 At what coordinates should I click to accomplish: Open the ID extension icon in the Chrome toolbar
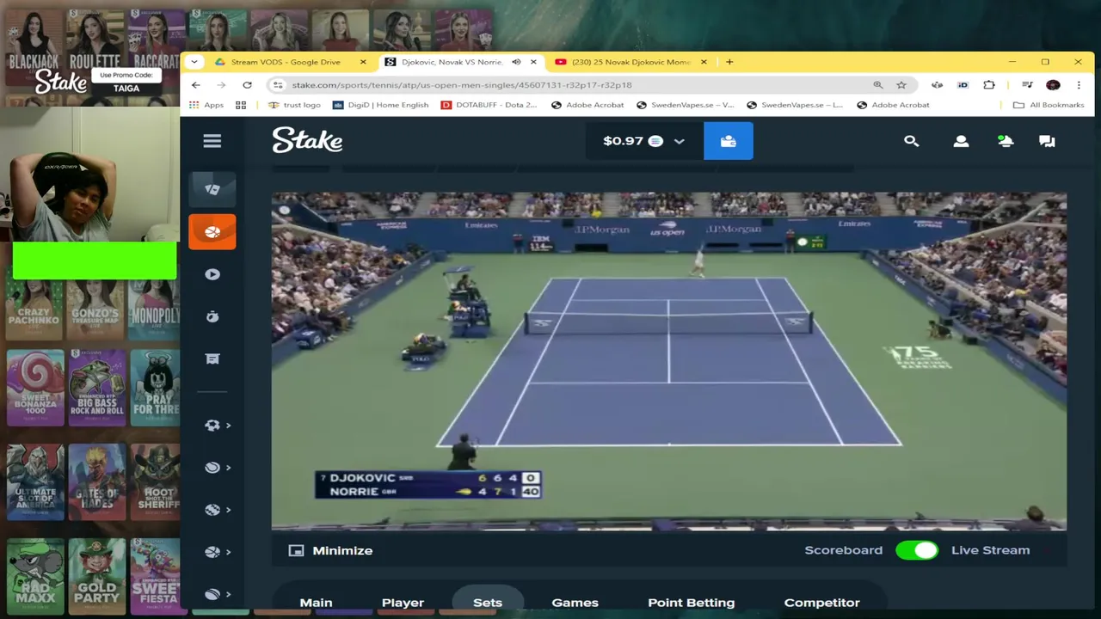click(963, 85)
